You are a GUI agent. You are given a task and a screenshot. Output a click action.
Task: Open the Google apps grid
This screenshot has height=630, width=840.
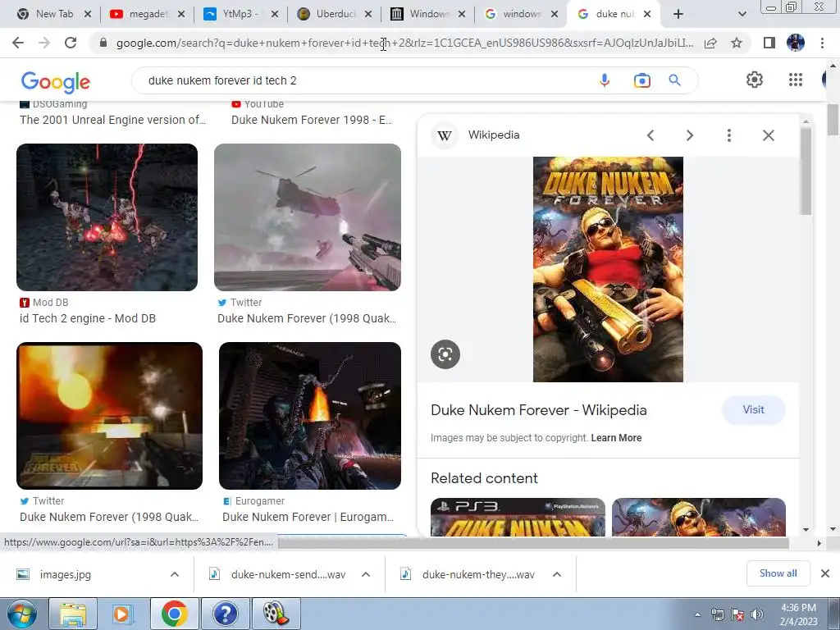coord(796,80)
